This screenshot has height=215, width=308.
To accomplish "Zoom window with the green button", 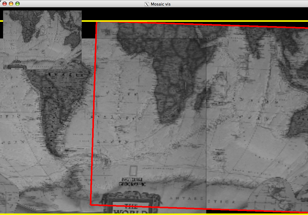I will pos(18,4).
